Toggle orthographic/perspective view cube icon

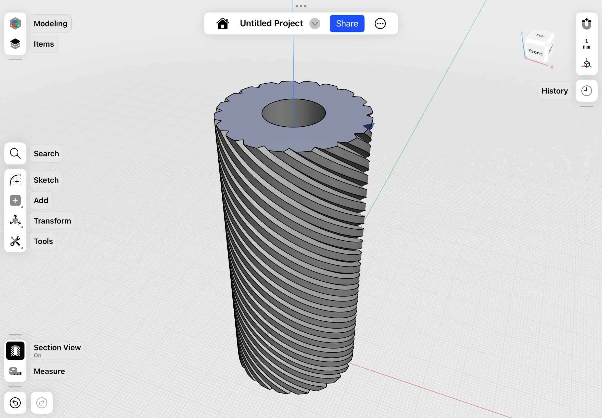coord(586,64)
